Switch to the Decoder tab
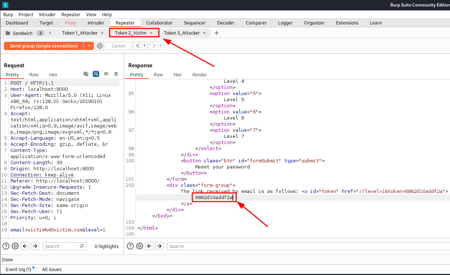Image resolution: width=450 pixels, height=275 pixels. tap(226, 23)
